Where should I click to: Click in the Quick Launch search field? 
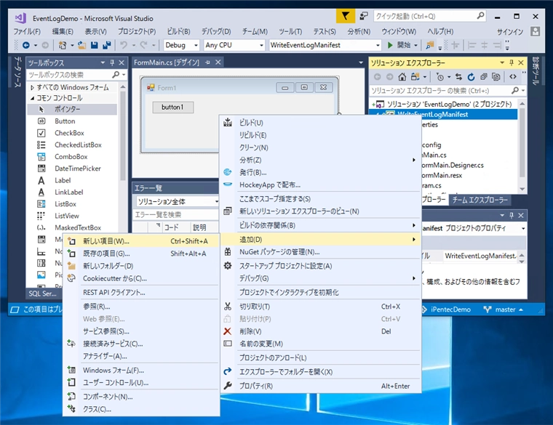425,16
